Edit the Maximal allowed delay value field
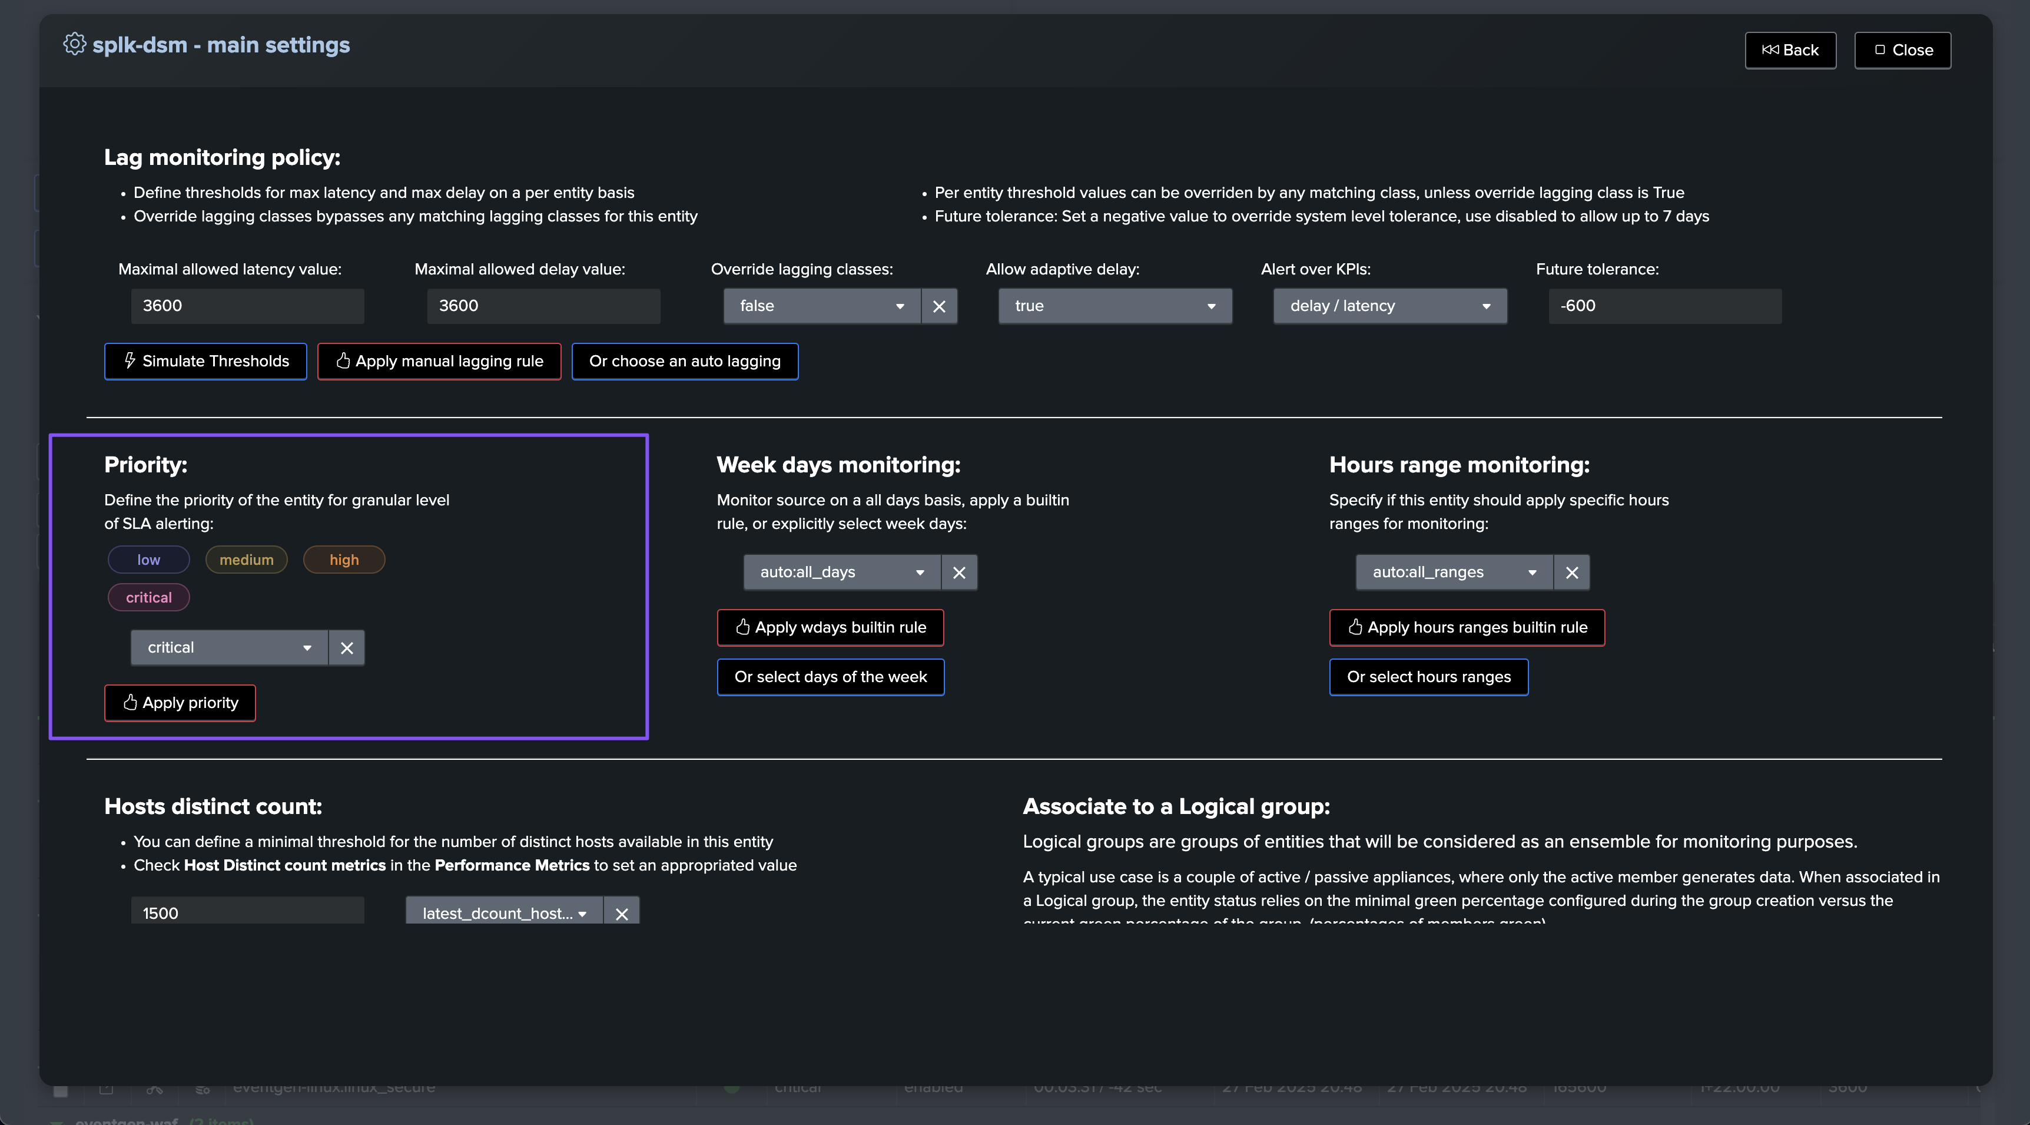Viewport: 2030px width, 1125px height. pyautogui.click(x=544, y=306)
